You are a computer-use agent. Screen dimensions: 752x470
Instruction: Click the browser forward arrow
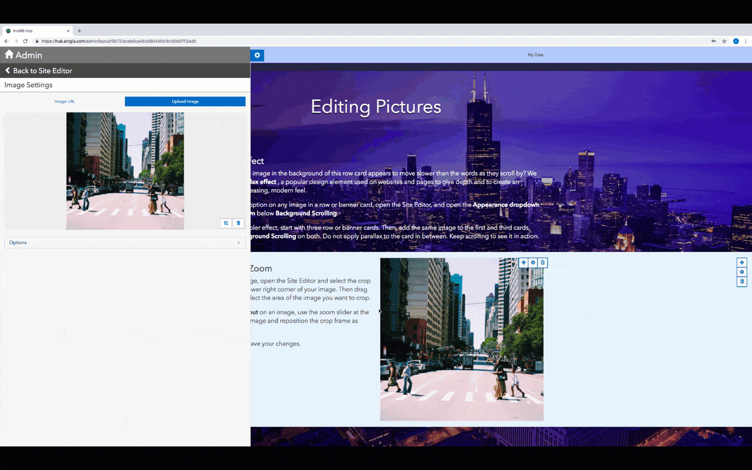point(16,41)
